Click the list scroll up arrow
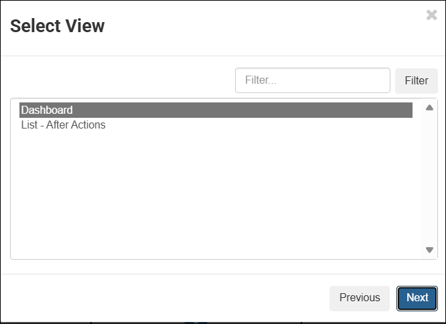 click(429, 107)
